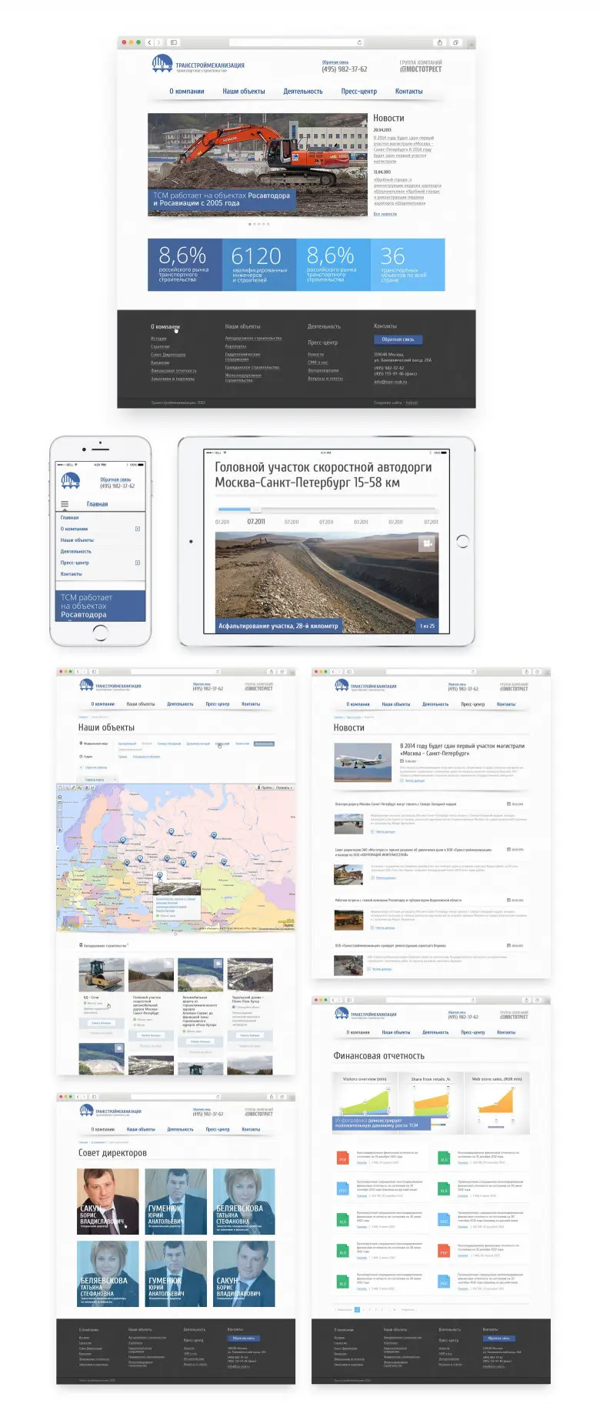
Task: Select 'Деятельность' in the top site navigation
Action: pyautogui.click(x=302, y=92)
